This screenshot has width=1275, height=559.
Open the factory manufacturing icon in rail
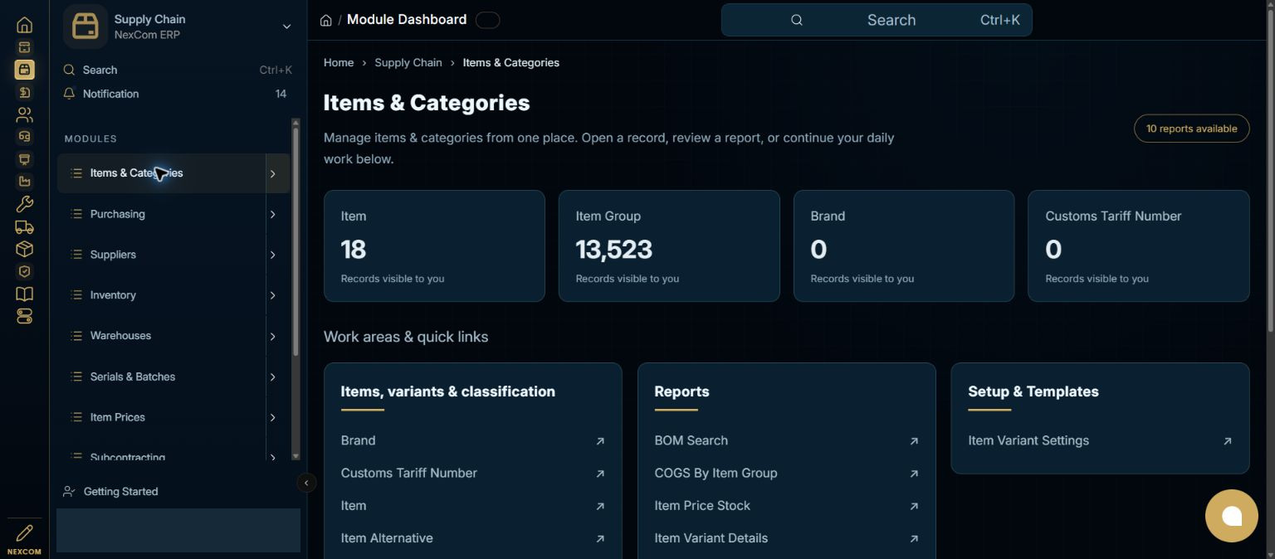(x=24, y=182)
